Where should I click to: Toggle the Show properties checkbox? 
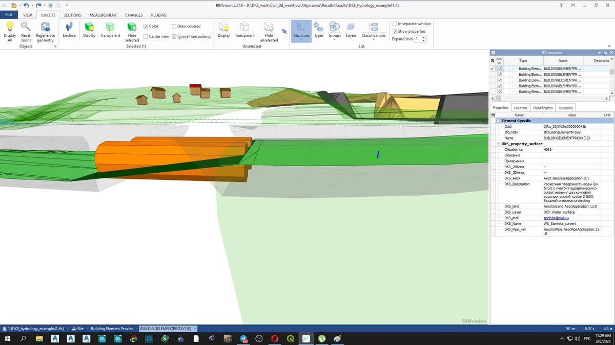tap(395, 31)
